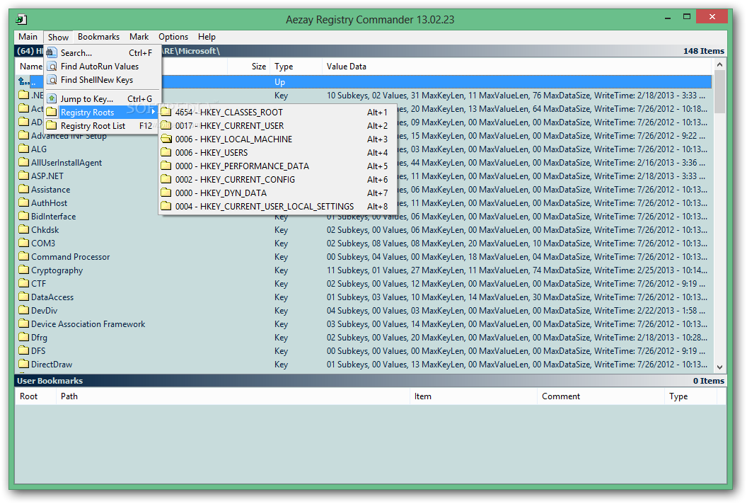Go to HKEY_LOCAL_MACHINE root
Viewport: 747px width, 504px height.
pyautogui.click(x=278, y=139)
